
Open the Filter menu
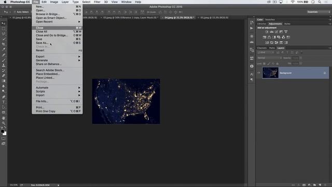point(97,2)
